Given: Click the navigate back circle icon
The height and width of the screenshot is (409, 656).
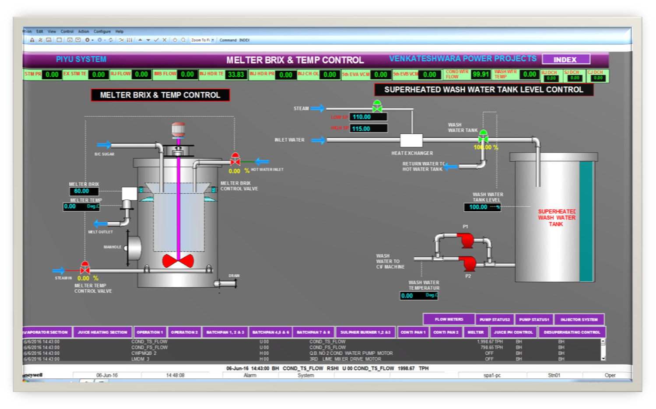Looking at the screenshot, I should [x=88, y=40].
